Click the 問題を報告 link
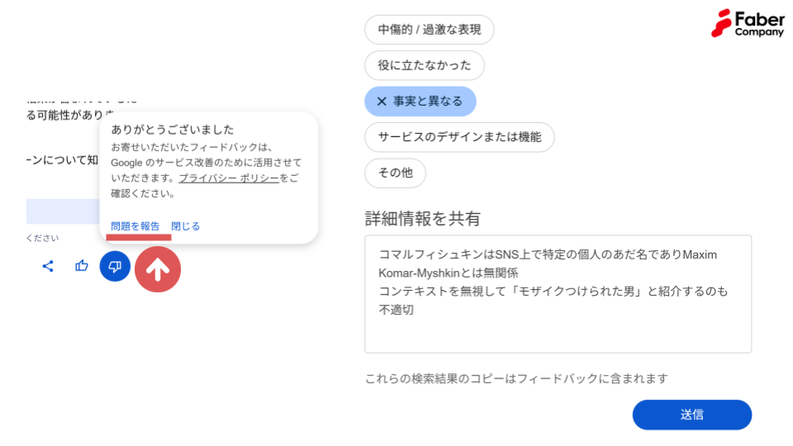793x446 pixels. point(135,226)
